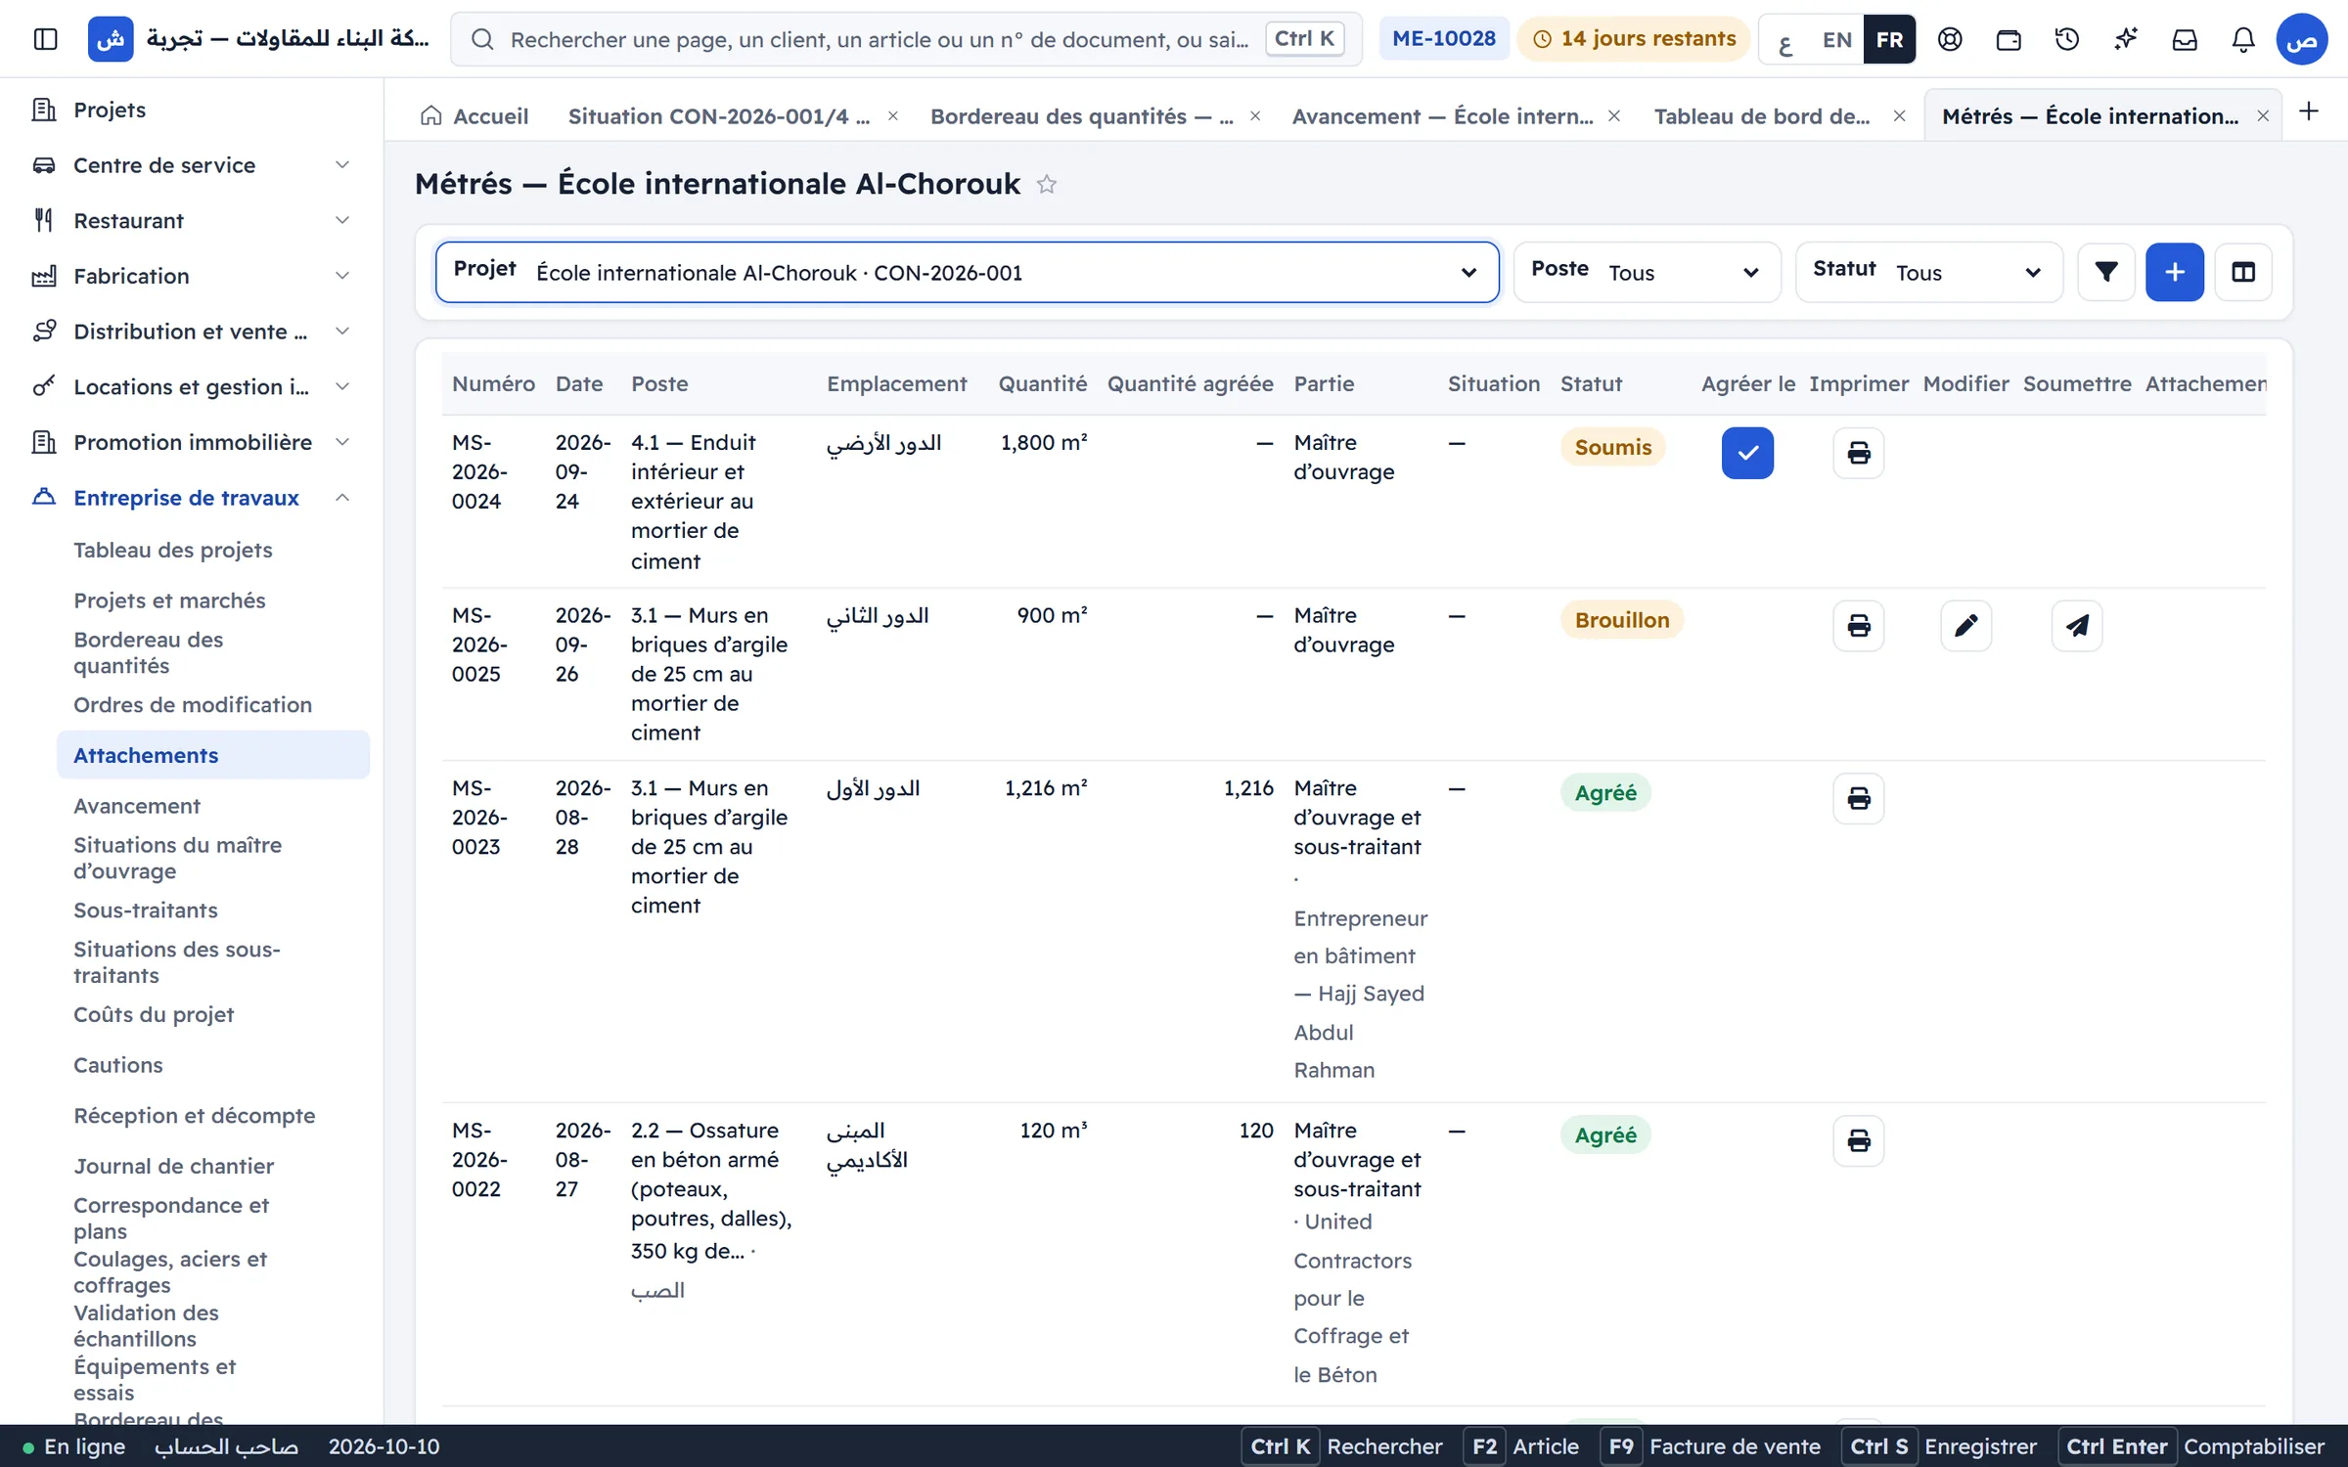Image resolution: width=2348 pixels, height=1467 pixels.
Task: Print métré MS-2026-0024
Action: click(x=1859, y=453)
